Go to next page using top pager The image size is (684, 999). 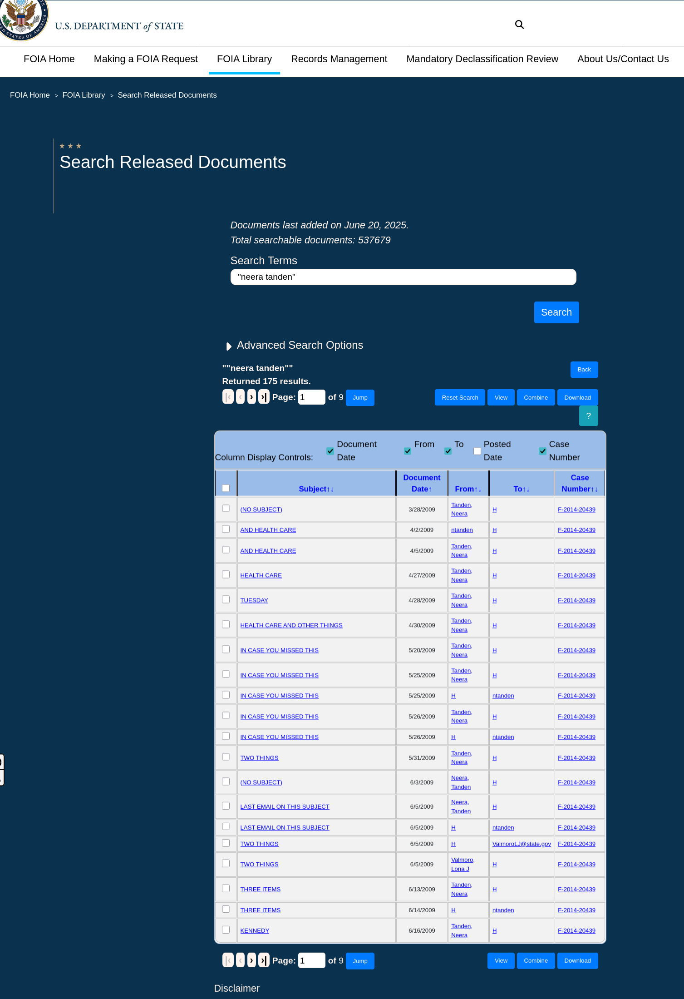pos(251,397)
